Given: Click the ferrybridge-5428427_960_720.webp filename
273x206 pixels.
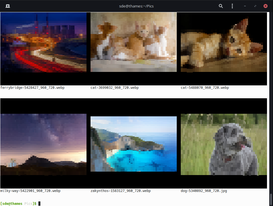Looking at the screenshot, I should [32, 87].
